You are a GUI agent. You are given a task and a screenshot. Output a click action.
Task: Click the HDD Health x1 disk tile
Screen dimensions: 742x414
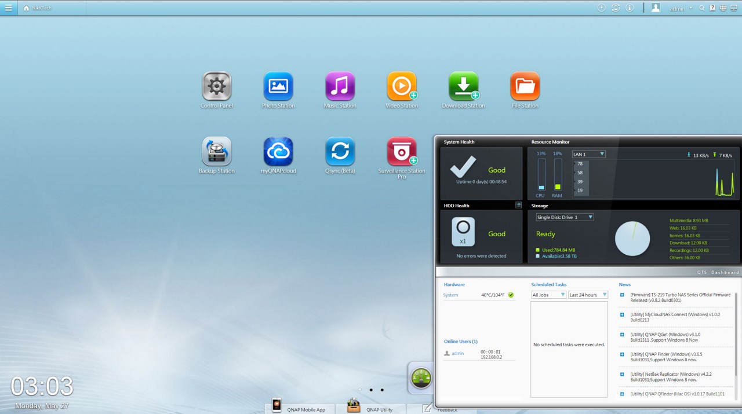463,232
